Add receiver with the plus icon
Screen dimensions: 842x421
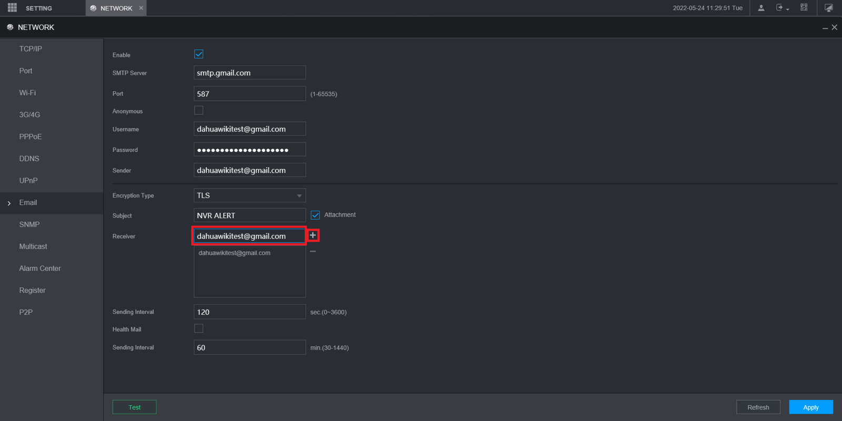click(x=313, y=235)
